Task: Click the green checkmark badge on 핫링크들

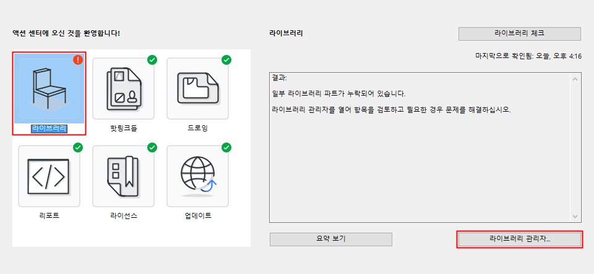Action: click(x=152, y=60)
